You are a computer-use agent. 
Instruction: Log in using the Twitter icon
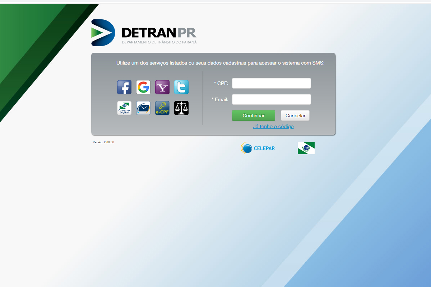coord(181,87)
